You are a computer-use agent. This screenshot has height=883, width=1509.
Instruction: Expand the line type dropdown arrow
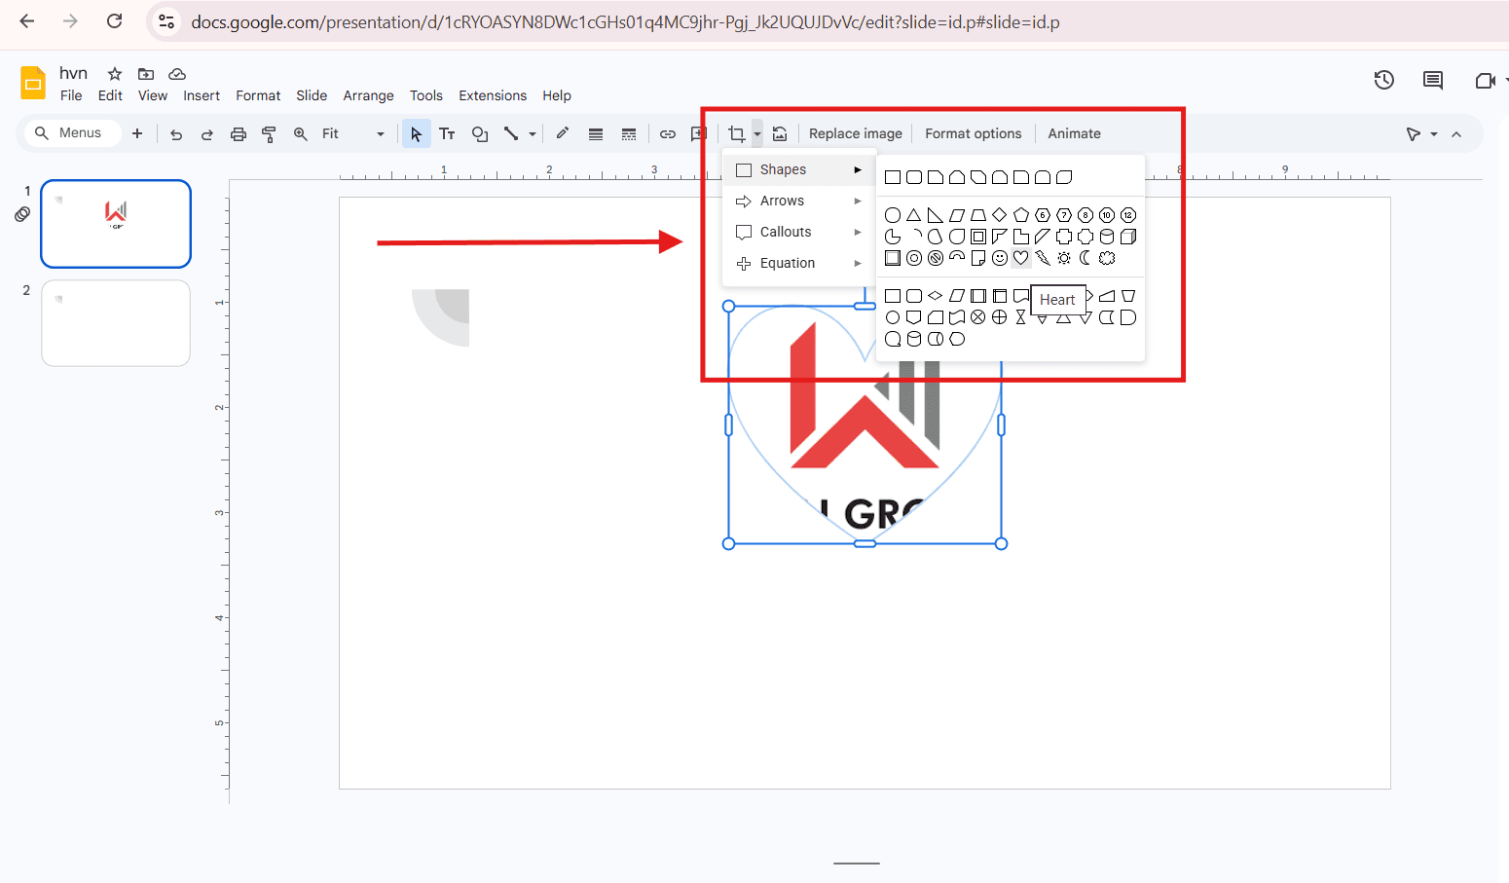(533, 134)
